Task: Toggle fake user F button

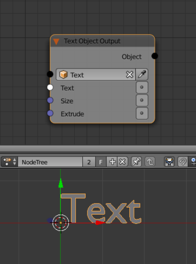Action: tap(101, 162)
